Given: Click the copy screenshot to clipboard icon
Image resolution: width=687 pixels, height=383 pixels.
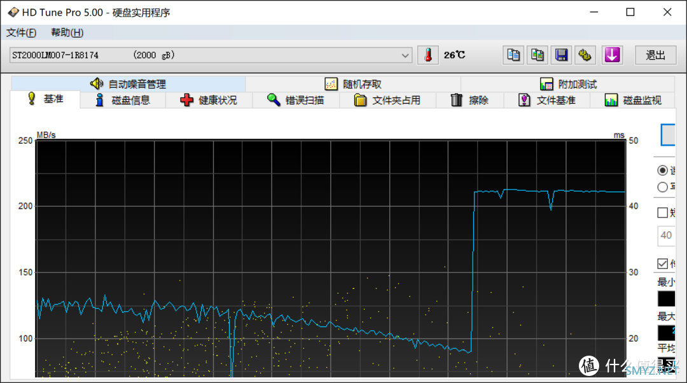Looking at the screenshot, I should click(537, 55).
